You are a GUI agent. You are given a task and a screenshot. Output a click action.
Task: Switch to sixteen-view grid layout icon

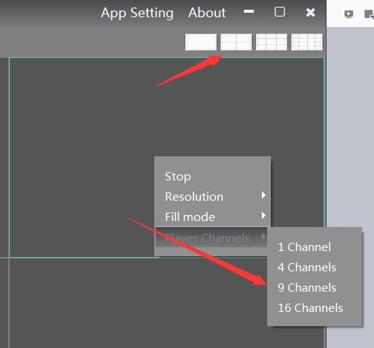(307, 42)
